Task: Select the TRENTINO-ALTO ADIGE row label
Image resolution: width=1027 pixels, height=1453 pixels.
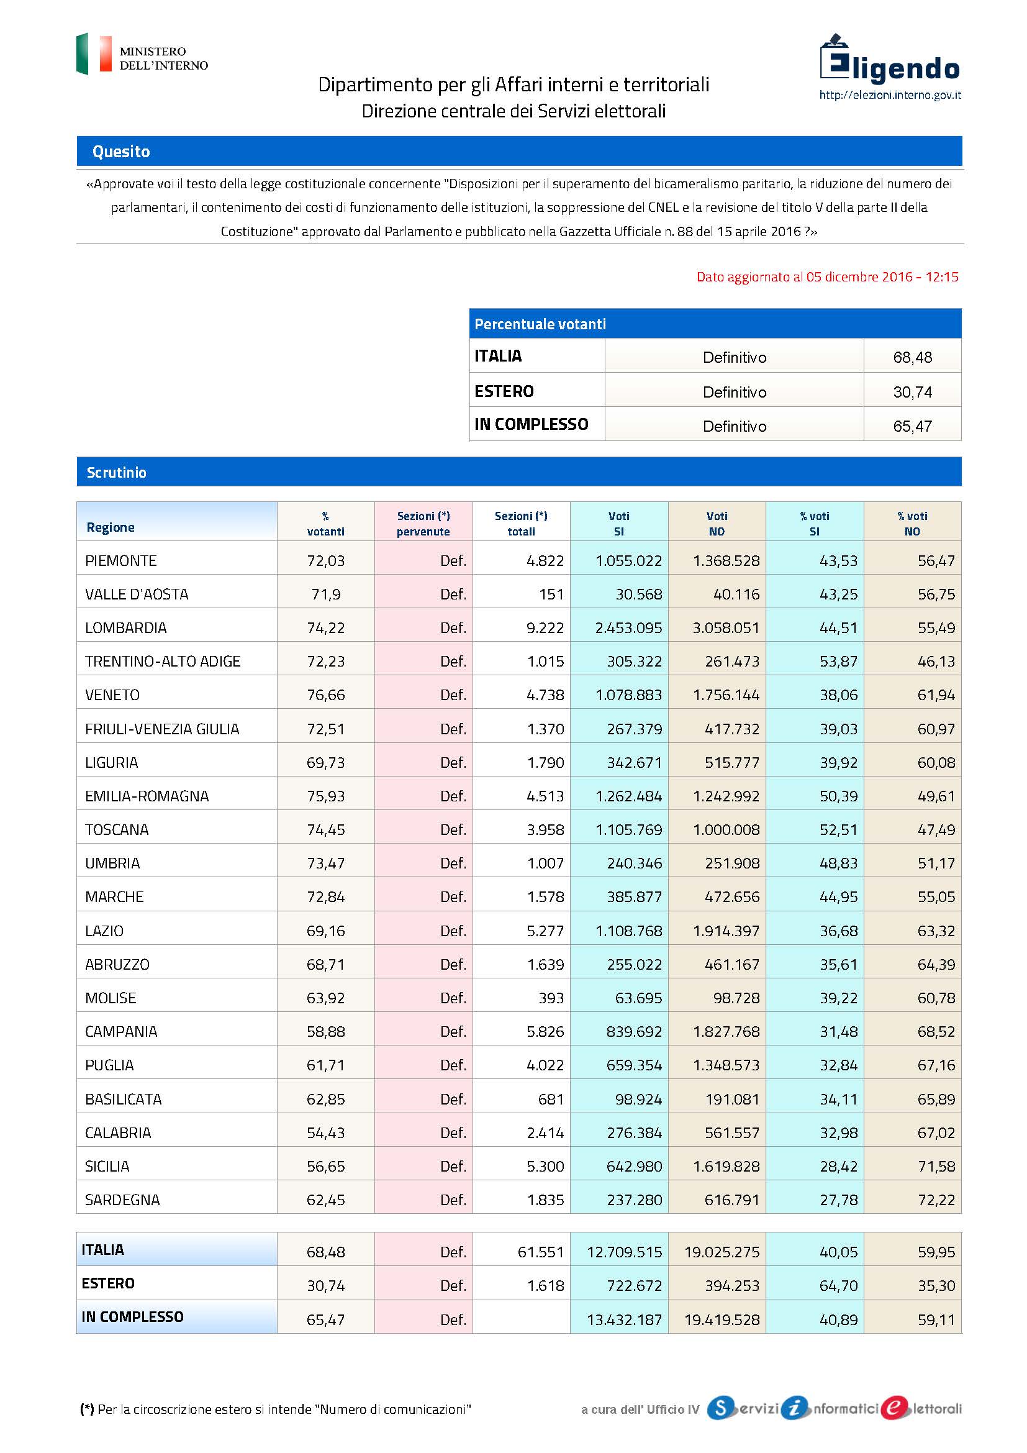Action: pos(163,662)
